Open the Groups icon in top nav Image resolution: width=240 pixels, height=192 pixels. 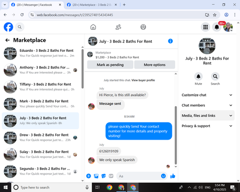pos(143,27)
